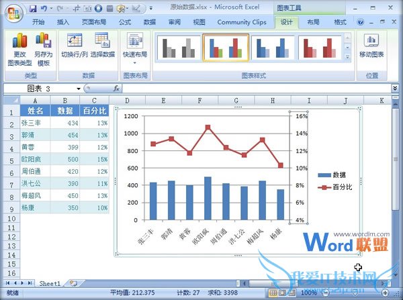Click 平均值: 212.375 in status bar
The height and width of the screenshot is (300, 403).
132,293
